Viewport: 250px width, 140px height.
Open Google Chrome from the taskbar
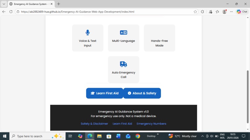tap(138, 136)
